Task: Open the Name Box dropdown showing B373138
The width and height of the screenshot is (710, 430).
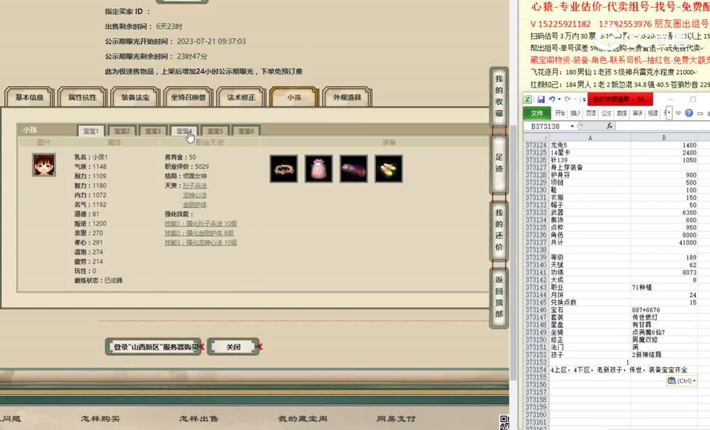Action: [x=573, y=125]
